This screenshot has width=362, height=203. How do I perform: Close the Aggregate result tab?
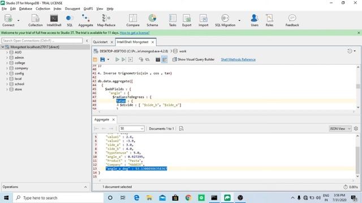(x=113, y=120)
